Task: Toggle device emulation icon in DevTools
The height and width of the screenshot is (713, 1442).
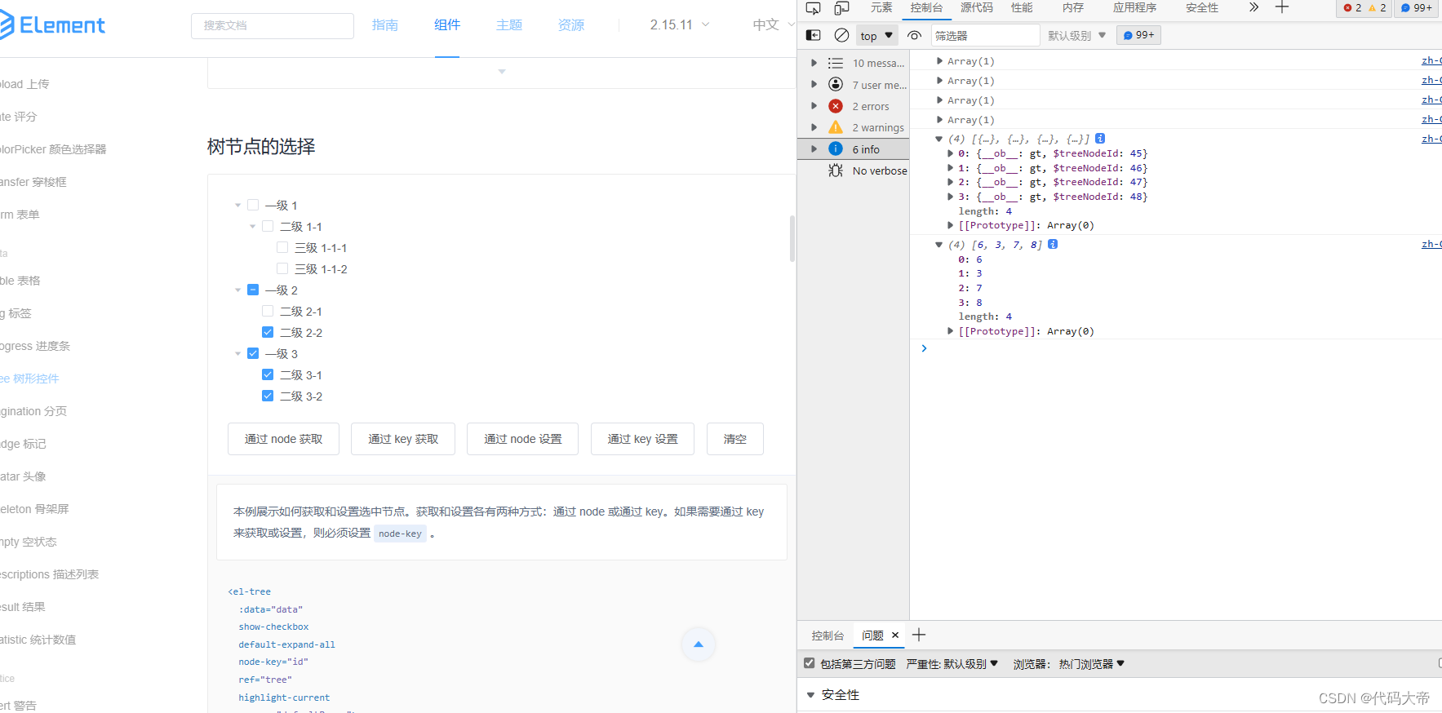Action: (841, 8)
